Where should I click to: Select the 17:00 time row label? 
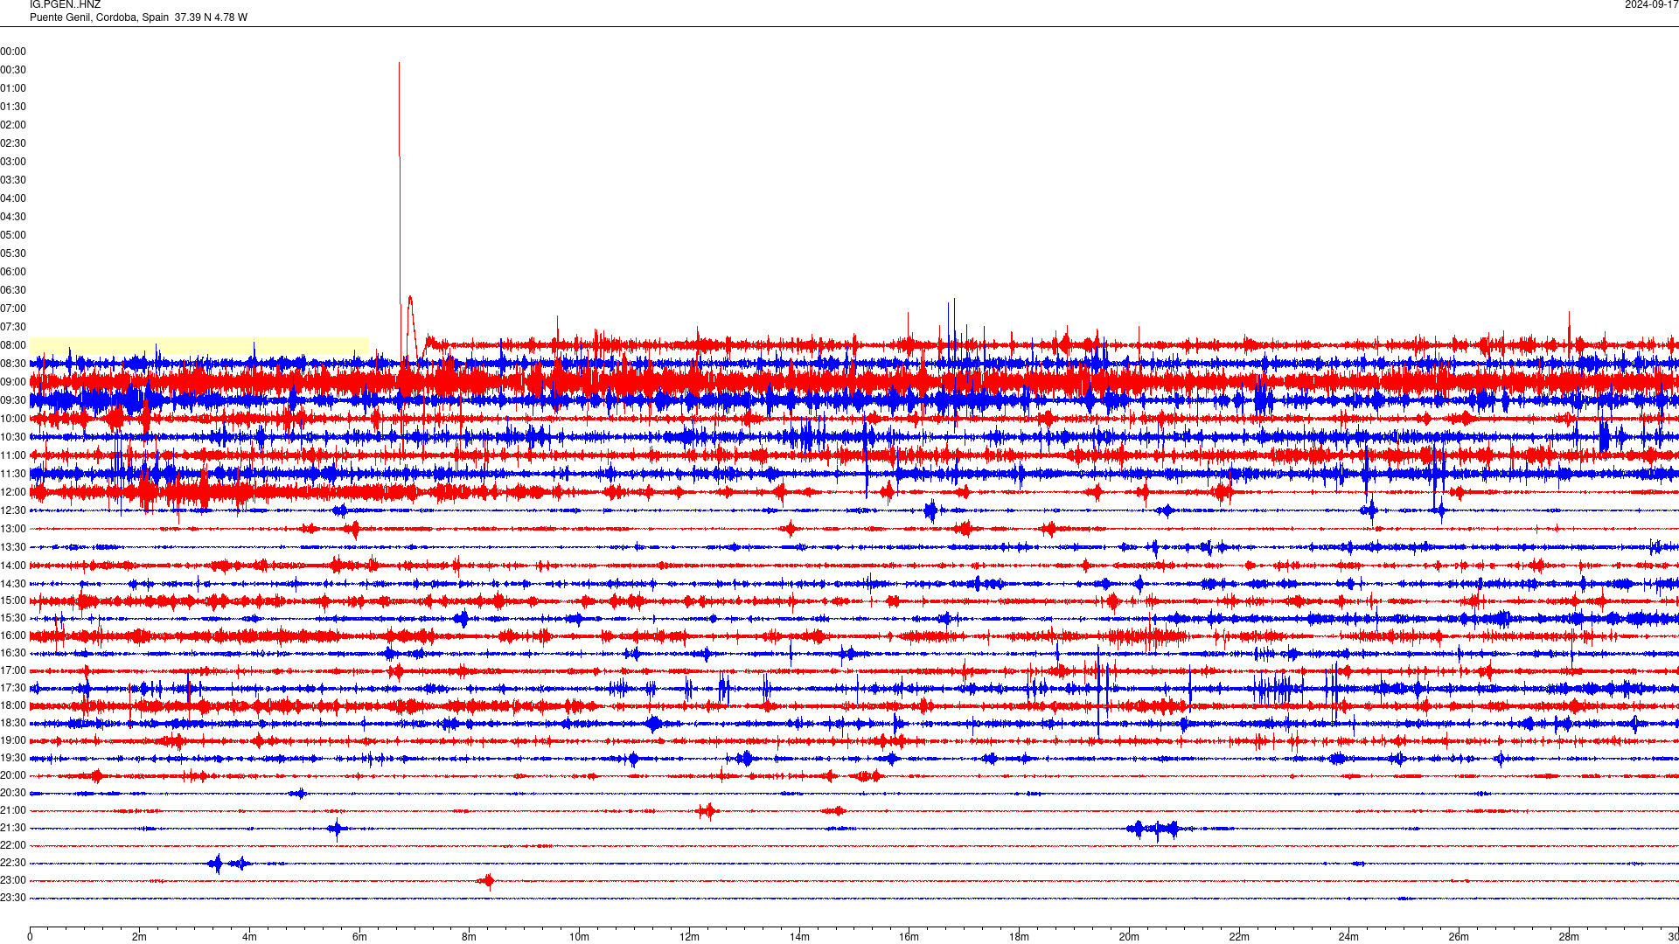tap(13, 670)
